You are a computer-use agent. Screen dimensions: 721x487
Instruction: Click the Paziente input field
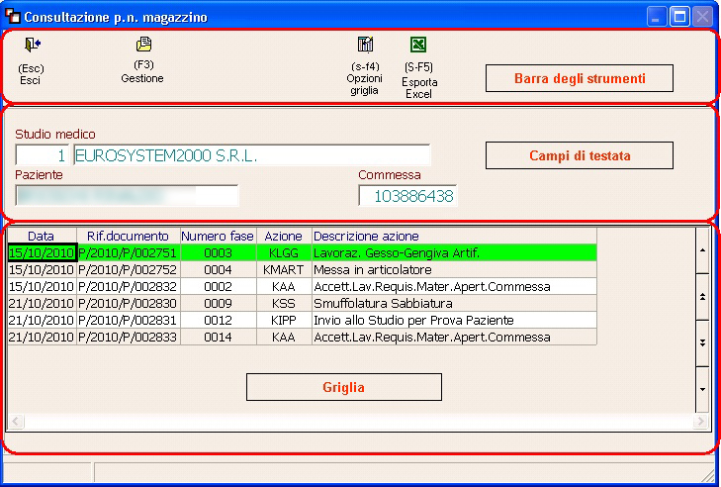point(127,196)
